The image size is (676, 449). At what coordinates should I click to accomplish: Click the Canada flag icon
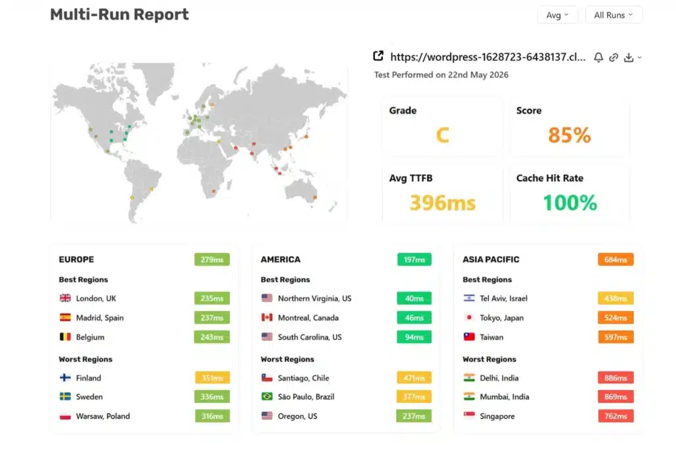click(267, 317)
